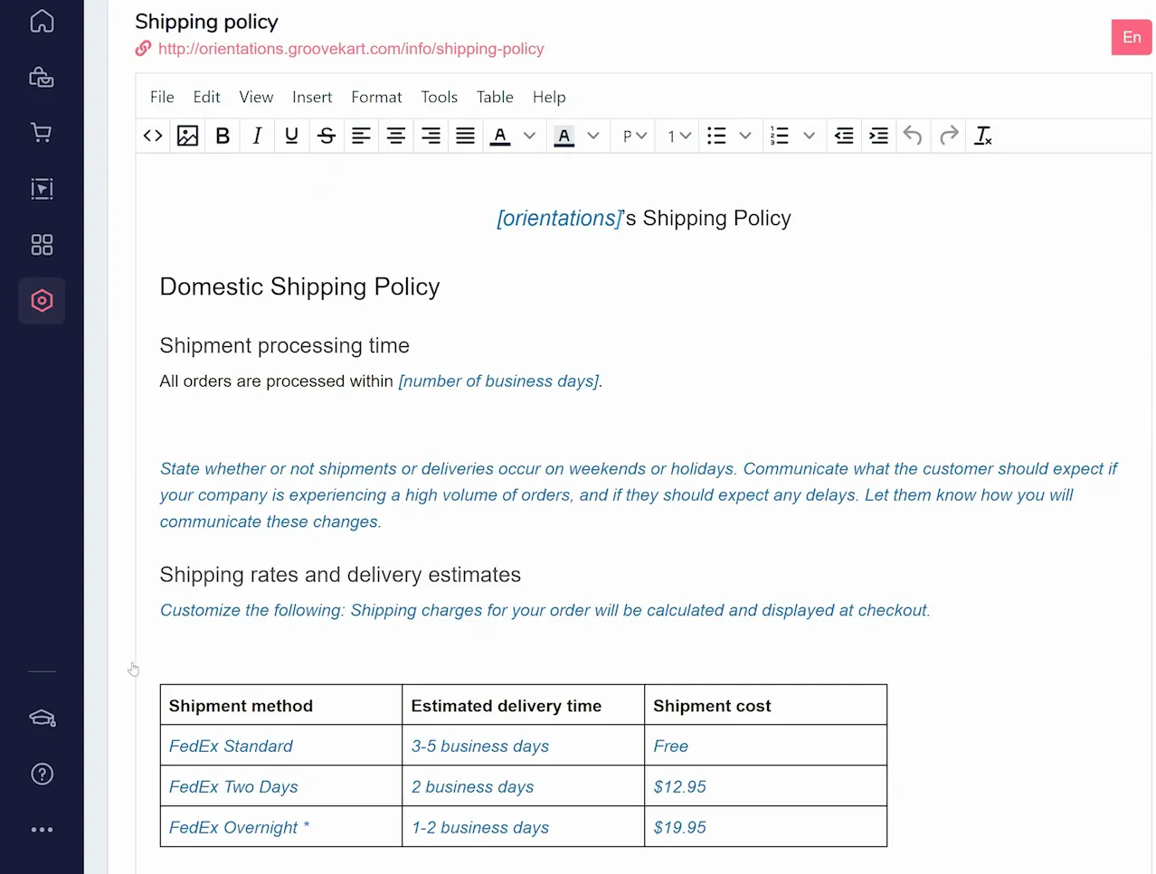The image size is (1156, 874).
Task: Open the View menu
Action: pyautogui.click(x=256, y=97)
